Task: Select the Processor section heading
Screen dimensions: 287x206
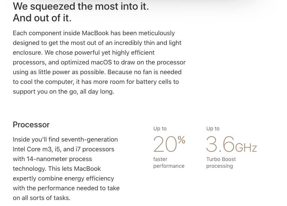Action: pyautogui.click(x=31, y=125)
